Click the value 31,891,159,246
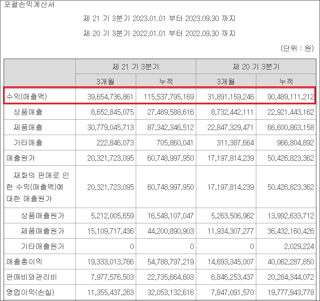The image size is (320, 301). (x=231, y=97)
